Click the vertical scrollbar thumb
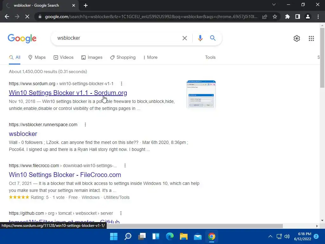The height and width of the screenshot is (244, 325). tap(322, 58)
